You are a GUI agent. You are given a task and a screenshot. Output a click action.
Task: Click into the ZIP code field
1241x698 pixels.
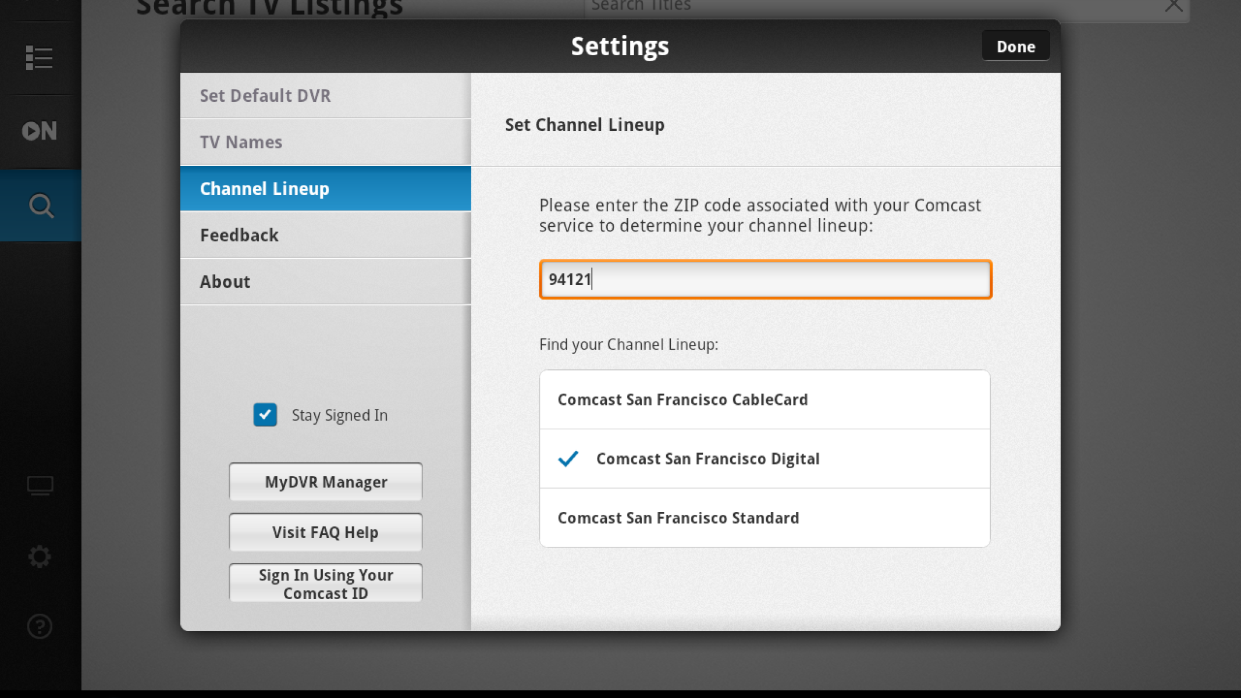765,280
